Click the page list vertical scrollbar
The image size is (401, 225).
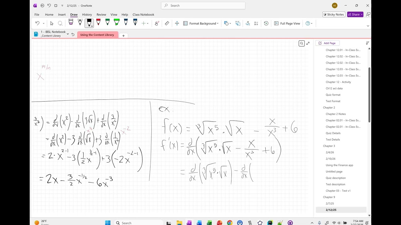[369, 95]
